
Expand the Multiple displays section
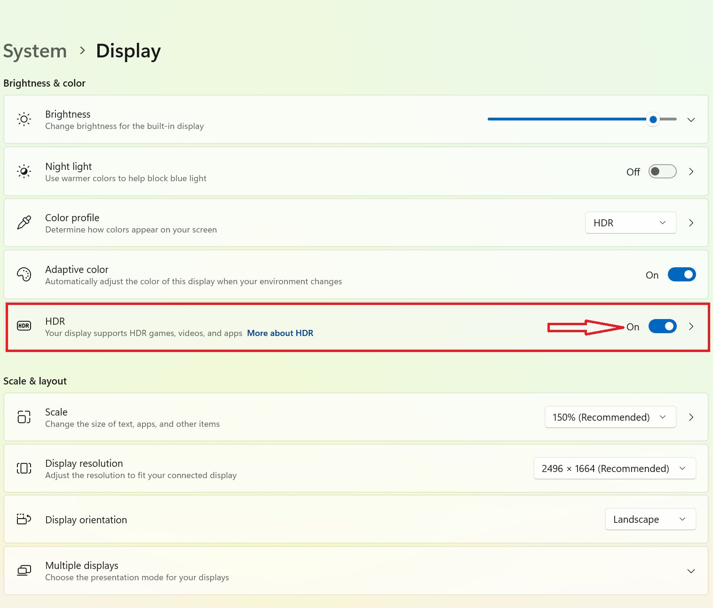pyautogui.click(x=691, y=571)
